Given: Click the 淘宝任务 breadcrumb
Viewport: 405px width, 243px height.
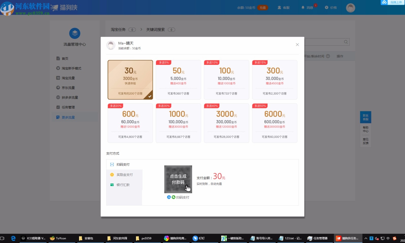Looking at the screenshot, I should (118, 30).
